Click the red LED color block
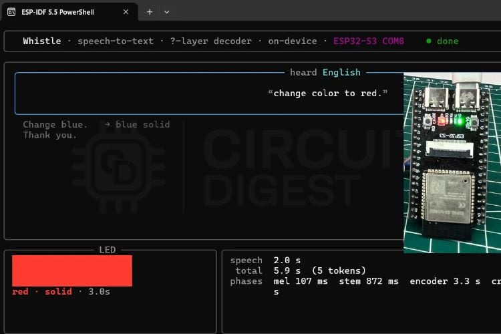The height and width of the screenshot is (334, 501). click(x=72, y=271)
